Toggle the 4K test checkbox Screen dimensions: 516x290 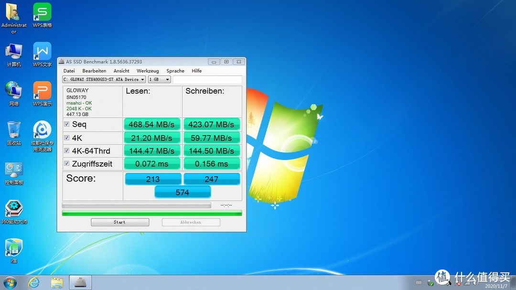point(67,138)
